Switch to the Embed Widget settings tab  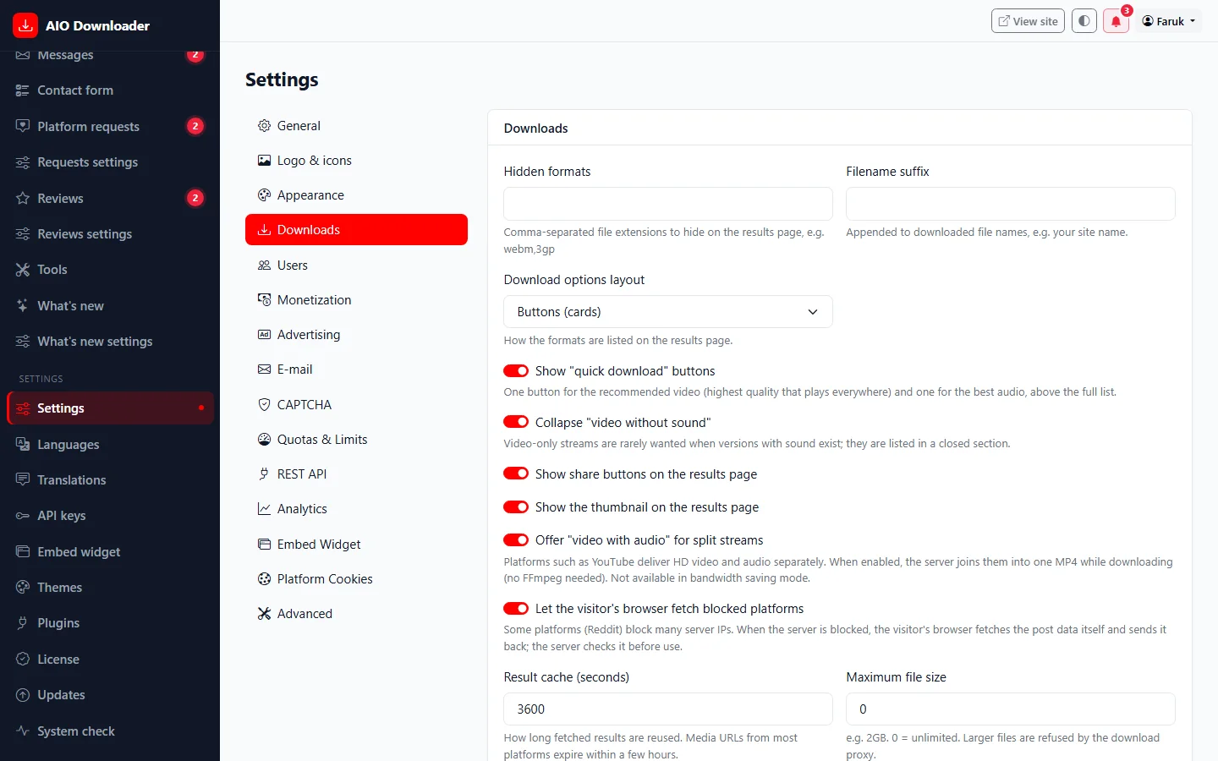pyautogui.click(x=356, y=545)
